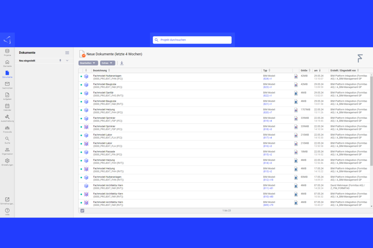Open Dokumente panel hamburger menu

tap(67, 53)
